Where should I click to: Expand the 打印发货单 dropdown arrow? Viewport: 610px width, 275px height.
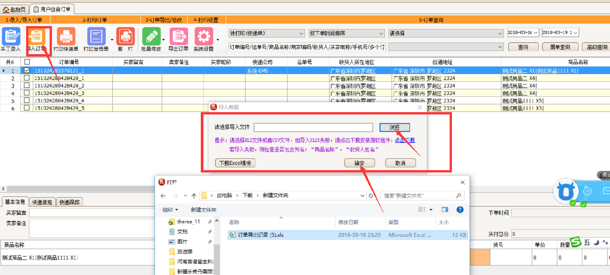coord(112,40)
